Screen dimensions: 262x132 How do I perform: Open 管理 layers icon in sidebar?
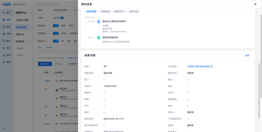(x=4, y=62)
